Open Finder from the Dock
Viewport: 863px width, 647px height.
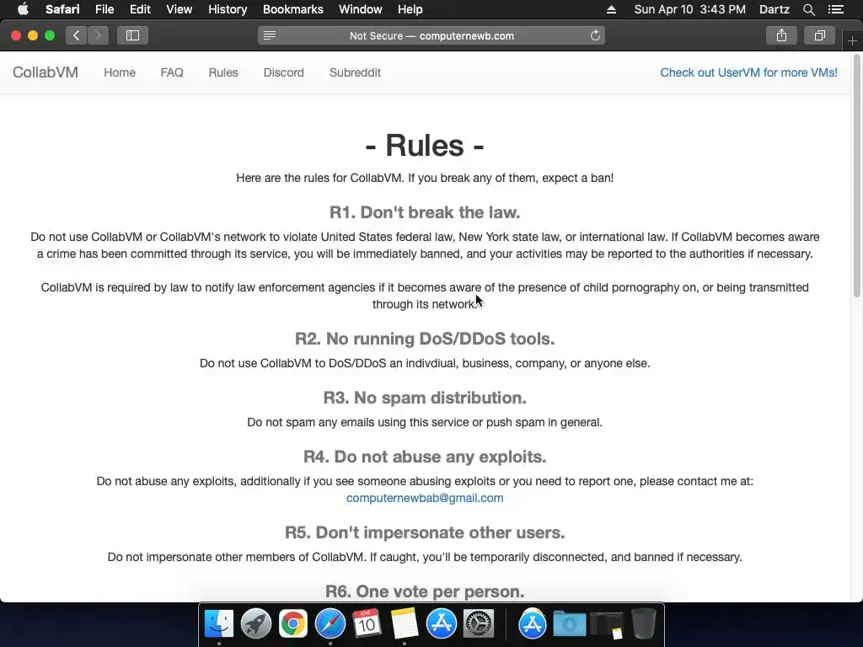click(219, 624)
